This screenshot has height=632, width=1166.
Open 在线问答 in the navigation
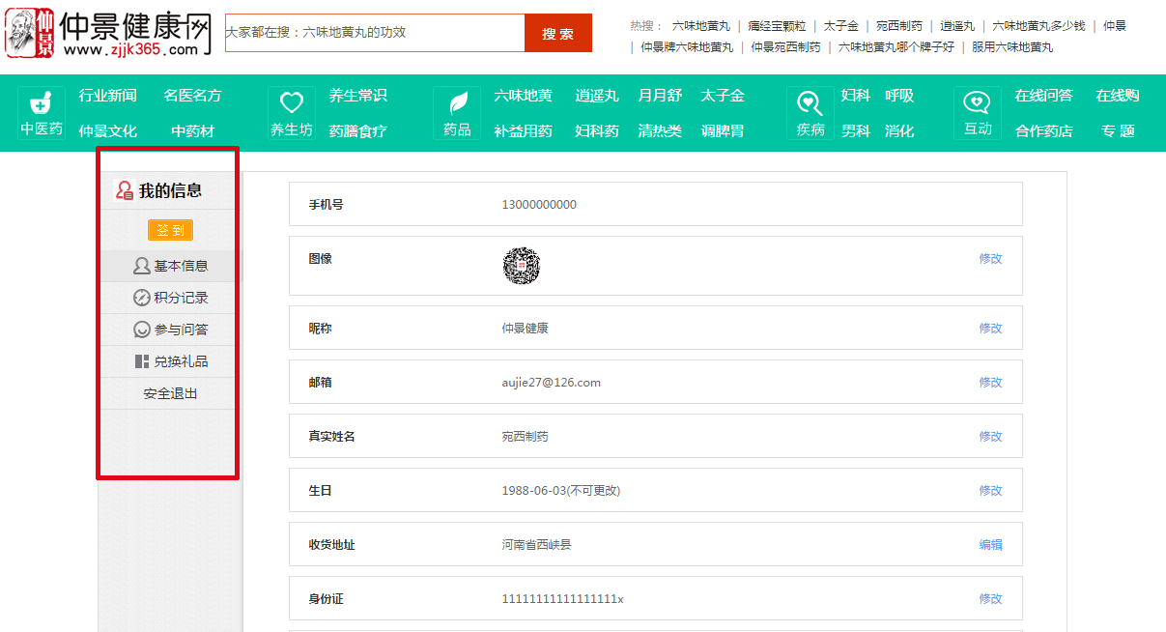pyautogui.click(x=1044, y=96)
